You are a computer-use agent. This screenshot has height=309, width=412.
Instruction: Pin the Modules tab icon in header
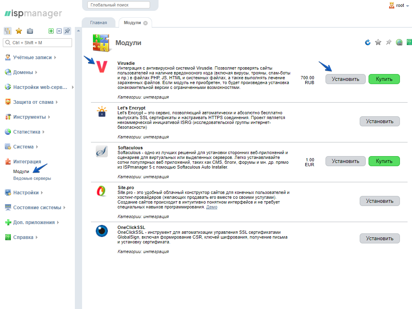[389, 42]
